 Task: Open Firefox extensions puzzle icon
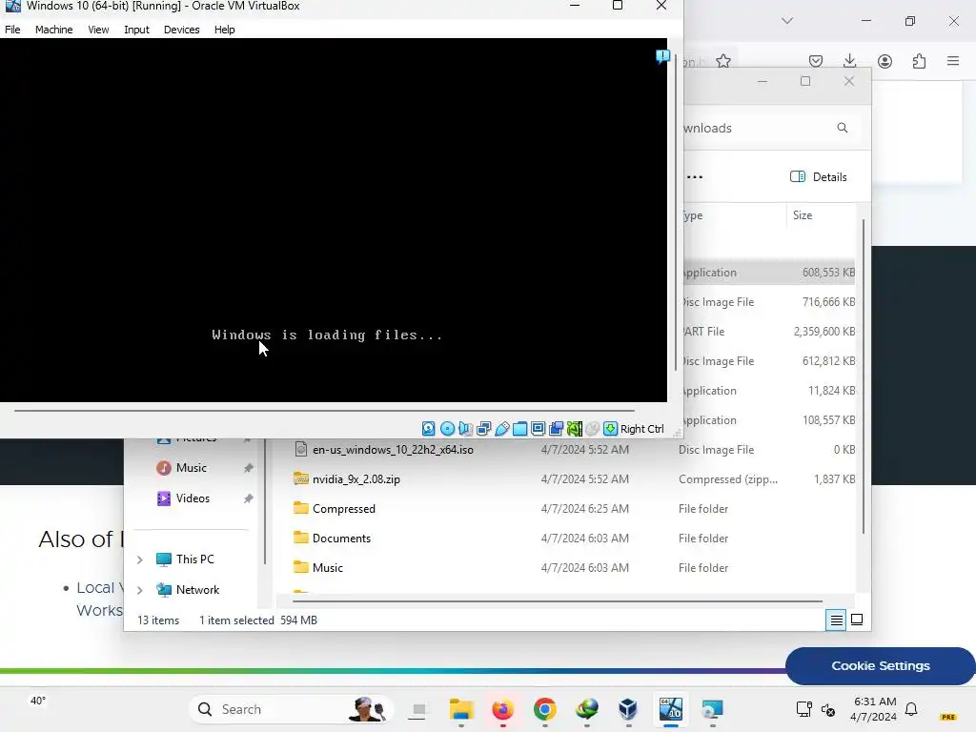coord(919,61)
